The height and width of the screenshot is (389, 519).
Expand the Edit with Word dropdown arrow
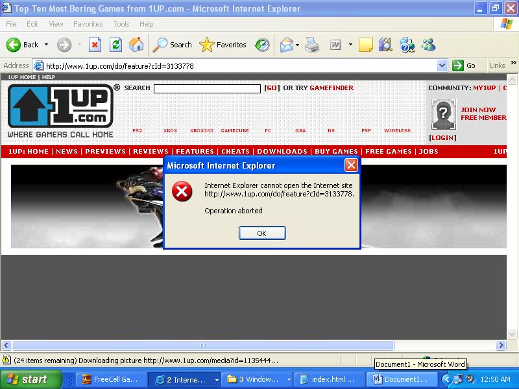click(x=350, y=45)
